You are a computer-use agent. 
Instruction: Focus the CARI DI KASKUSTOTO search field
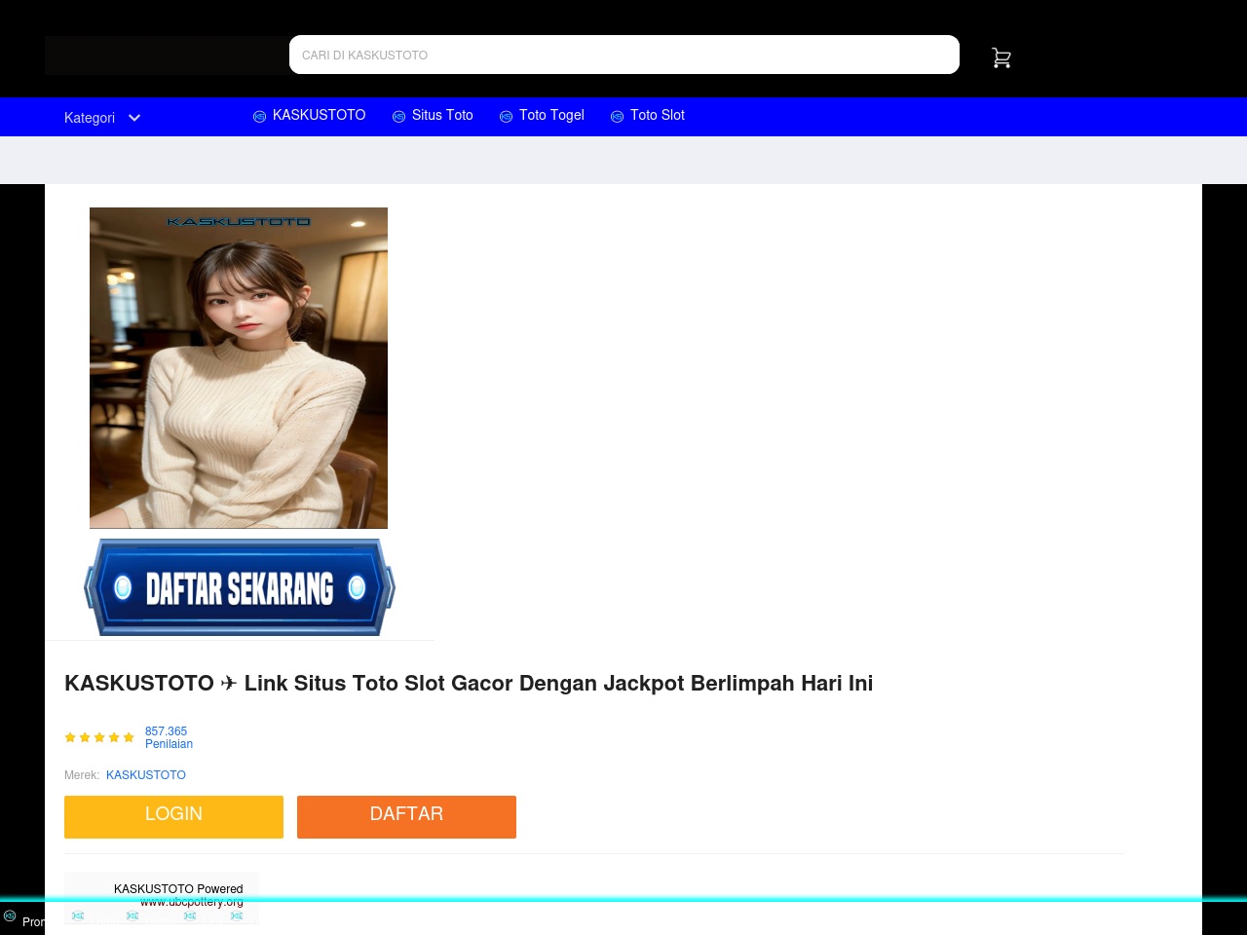point(624,55)
